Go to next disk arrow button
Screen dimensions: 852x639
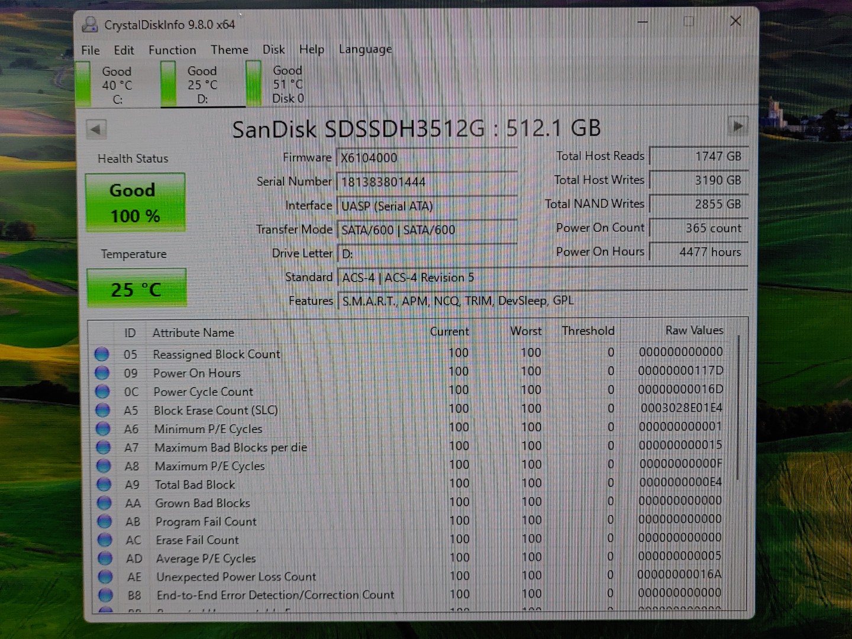coord(737,126)
